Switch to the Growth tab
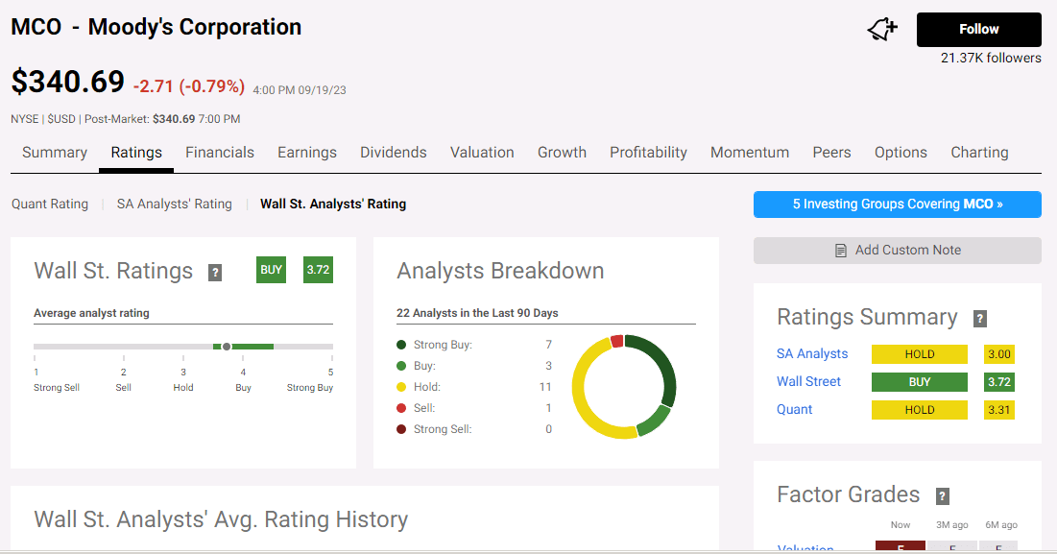This screenshot has width=1057, height=554. [x=562, y=153]
